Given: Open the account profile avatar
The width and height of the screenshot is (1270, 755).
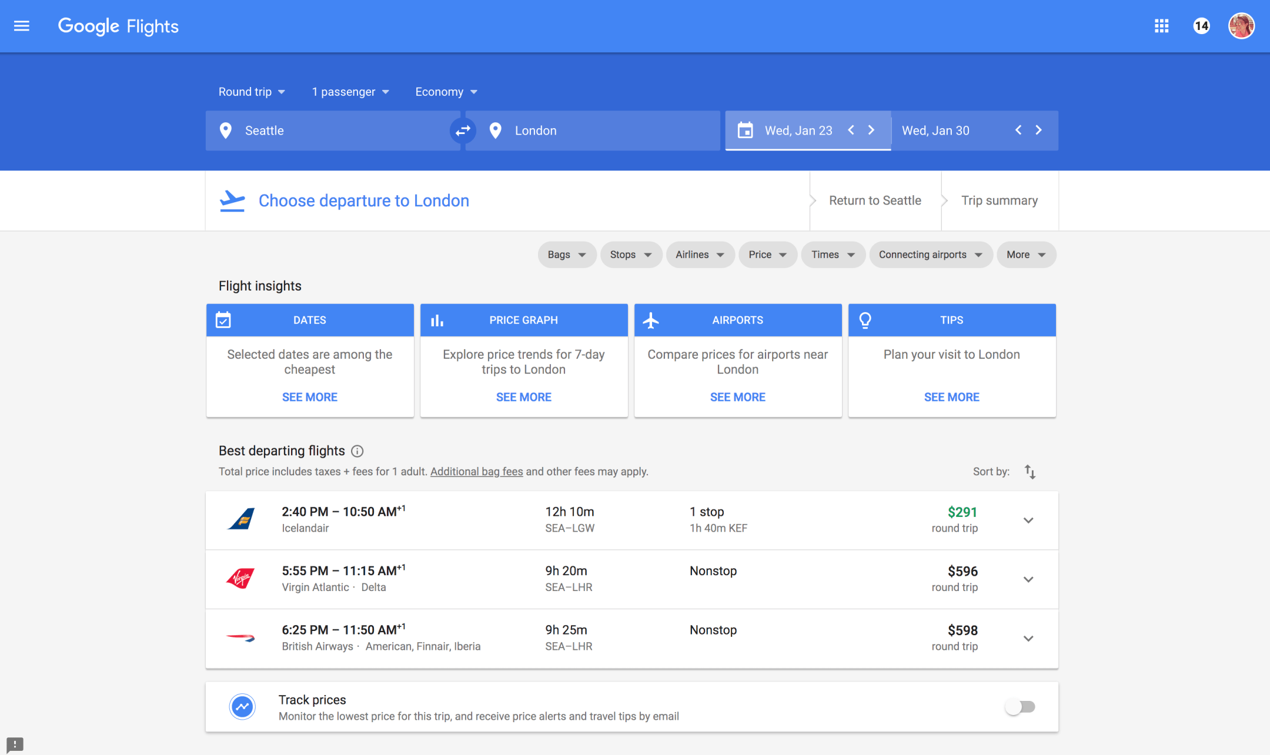Looking at the screenshot, I should [x=1241, y=26].
